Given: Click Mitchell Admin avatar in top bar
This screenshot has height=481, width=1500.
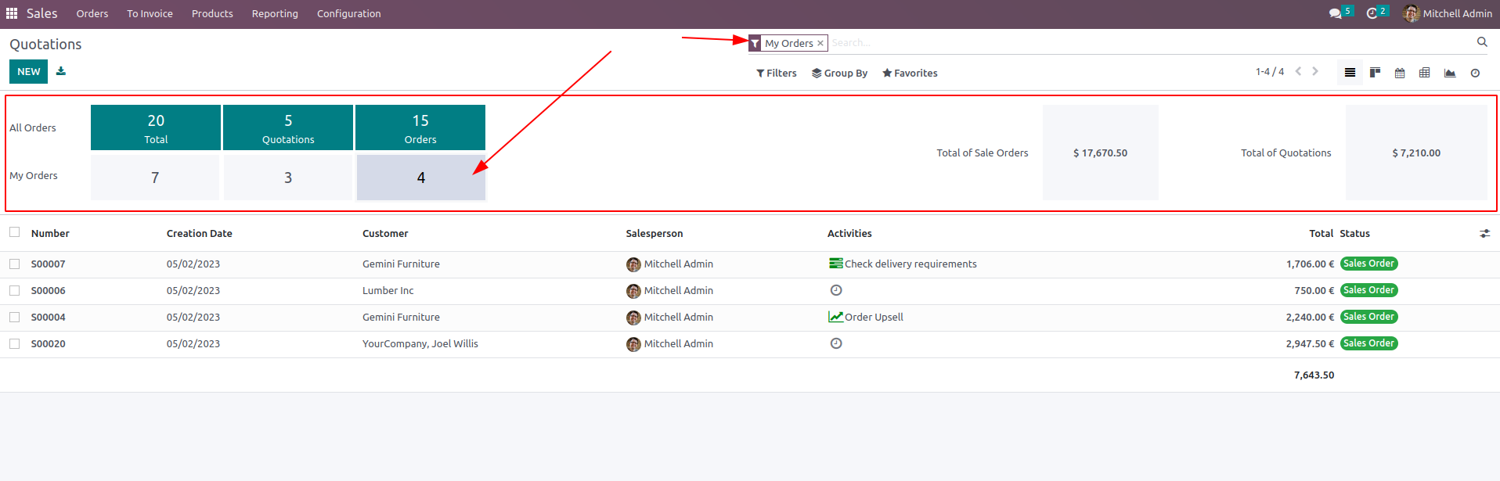Looking at the screenshot, I should 1412,13.
